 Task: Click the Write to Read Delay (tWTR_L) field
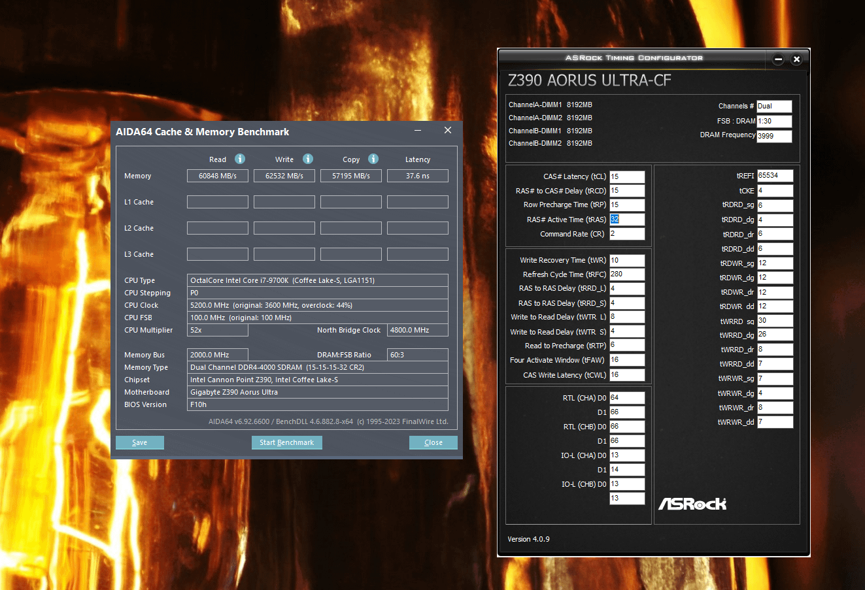pyautogui.click(x=627, y=317)
